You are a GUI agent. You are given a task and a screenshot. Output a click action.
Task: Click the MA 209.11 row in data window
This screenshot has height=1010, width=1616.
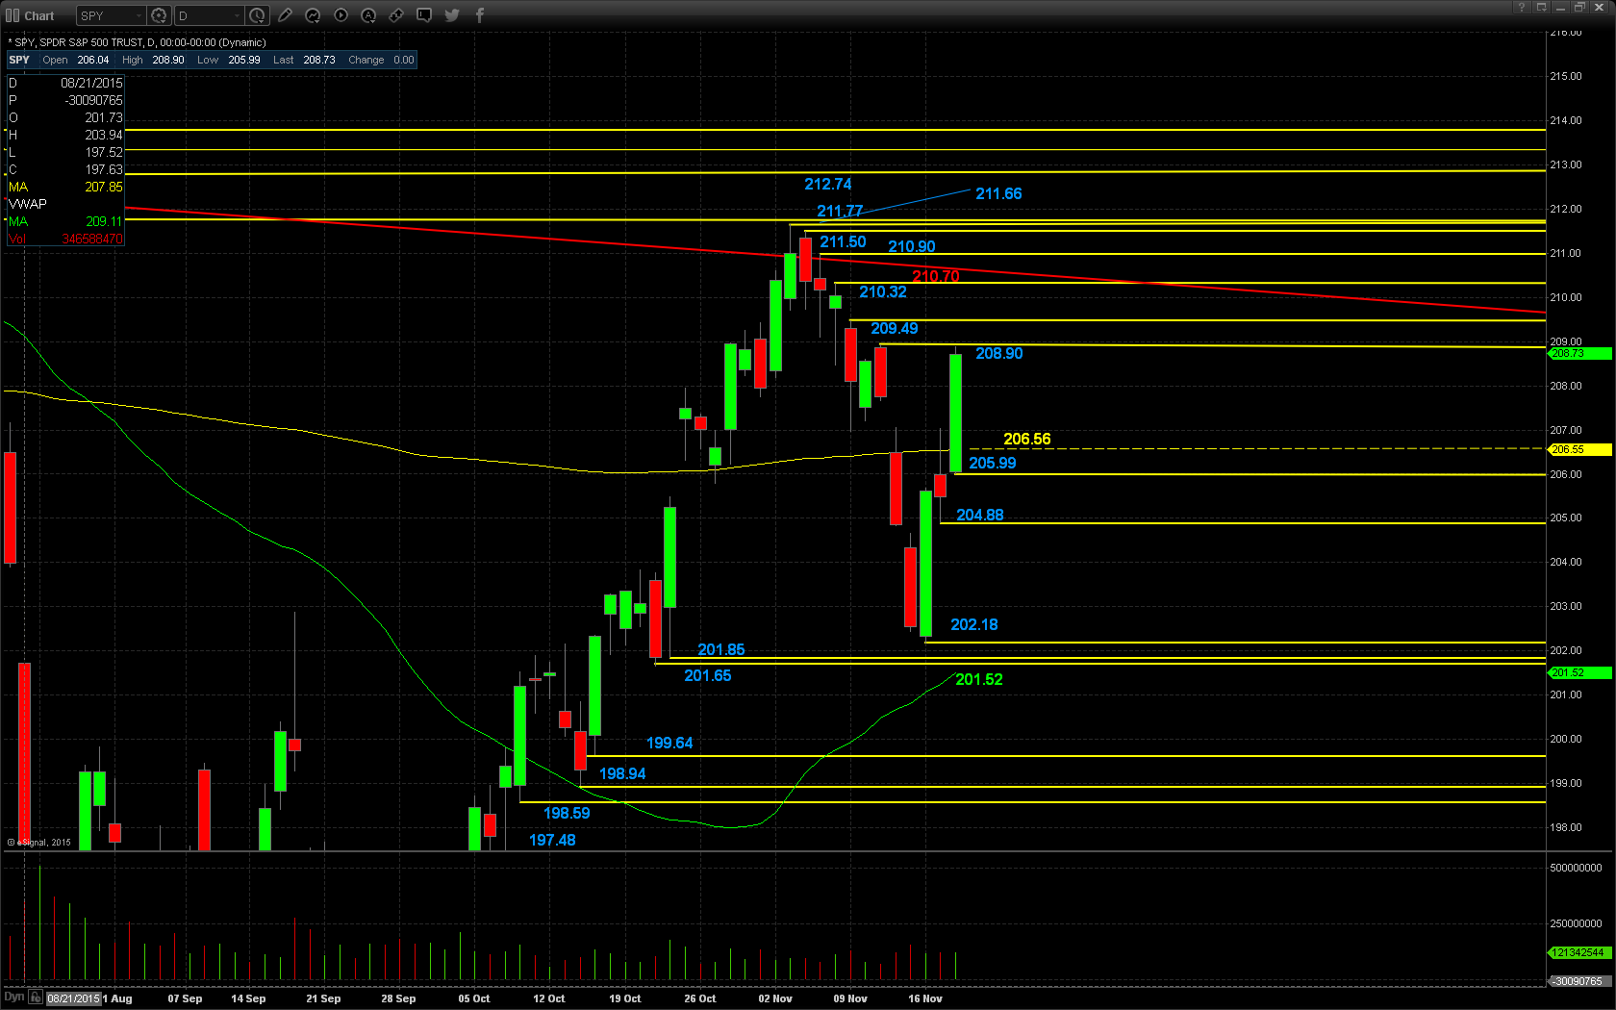(65, 221)
